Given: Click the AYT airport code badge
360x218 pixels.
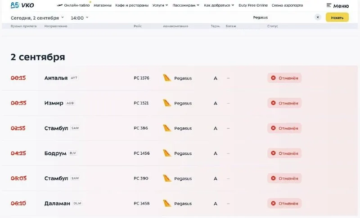Looking at the screenshot, I should (74, 78).
